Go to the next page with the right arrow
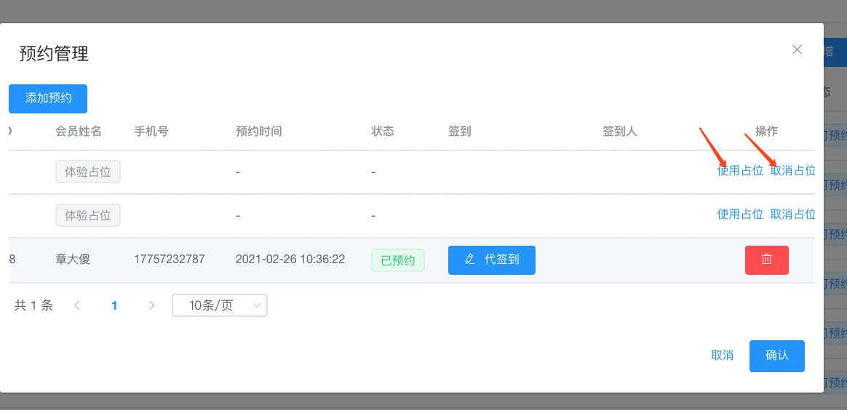This screenshot has height=410, width=847. coord(151,305)
